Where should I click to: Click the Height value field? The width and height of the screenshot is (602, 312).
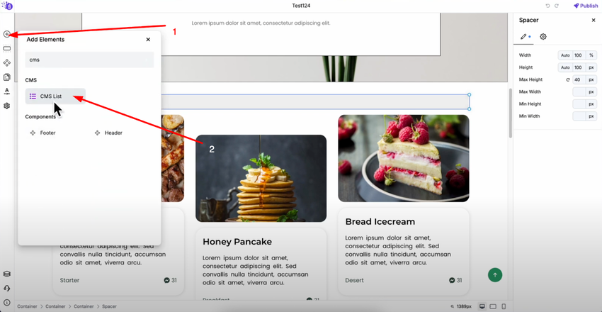(x=579, y=67)
